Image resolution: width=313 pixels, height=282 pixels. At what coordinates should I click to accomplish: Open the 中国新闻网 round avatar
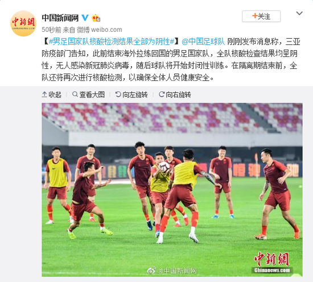tap(23, 23)
